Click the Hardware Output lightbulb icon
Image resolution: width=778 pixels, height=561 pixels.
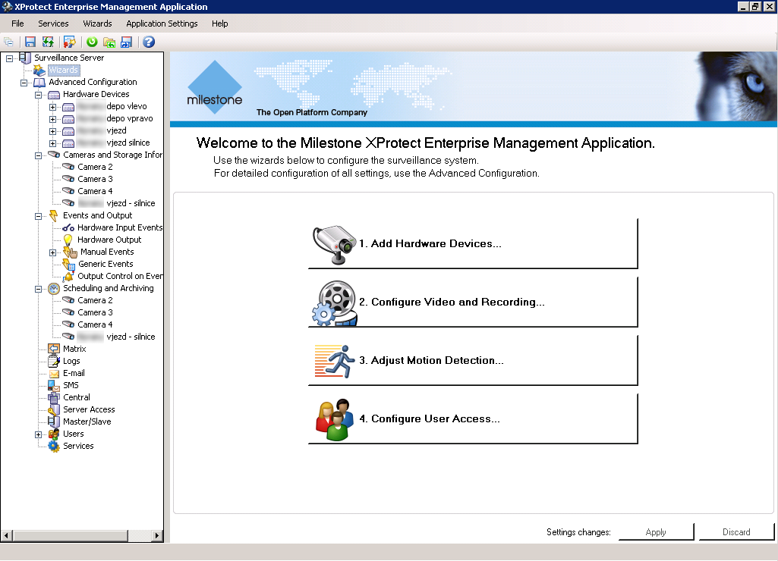tap(68, 240)
